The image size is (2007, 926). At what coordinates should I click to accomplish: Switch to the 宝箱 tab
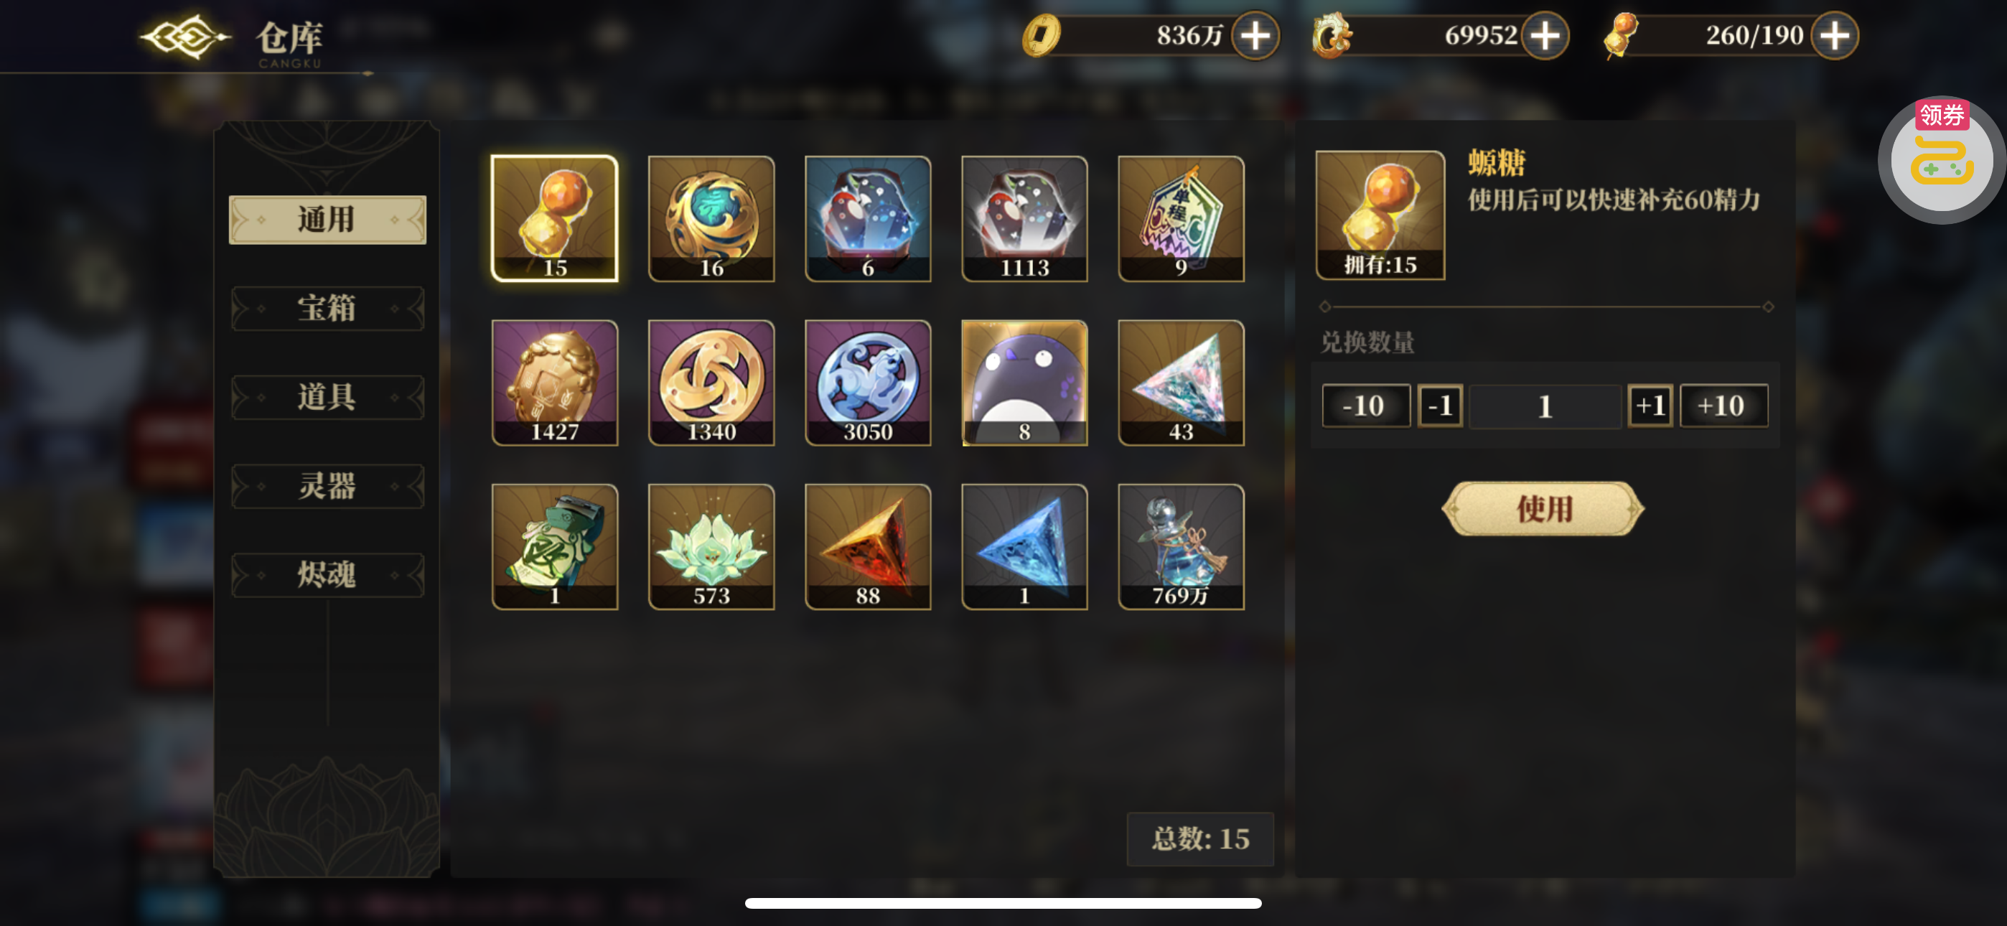327,309
